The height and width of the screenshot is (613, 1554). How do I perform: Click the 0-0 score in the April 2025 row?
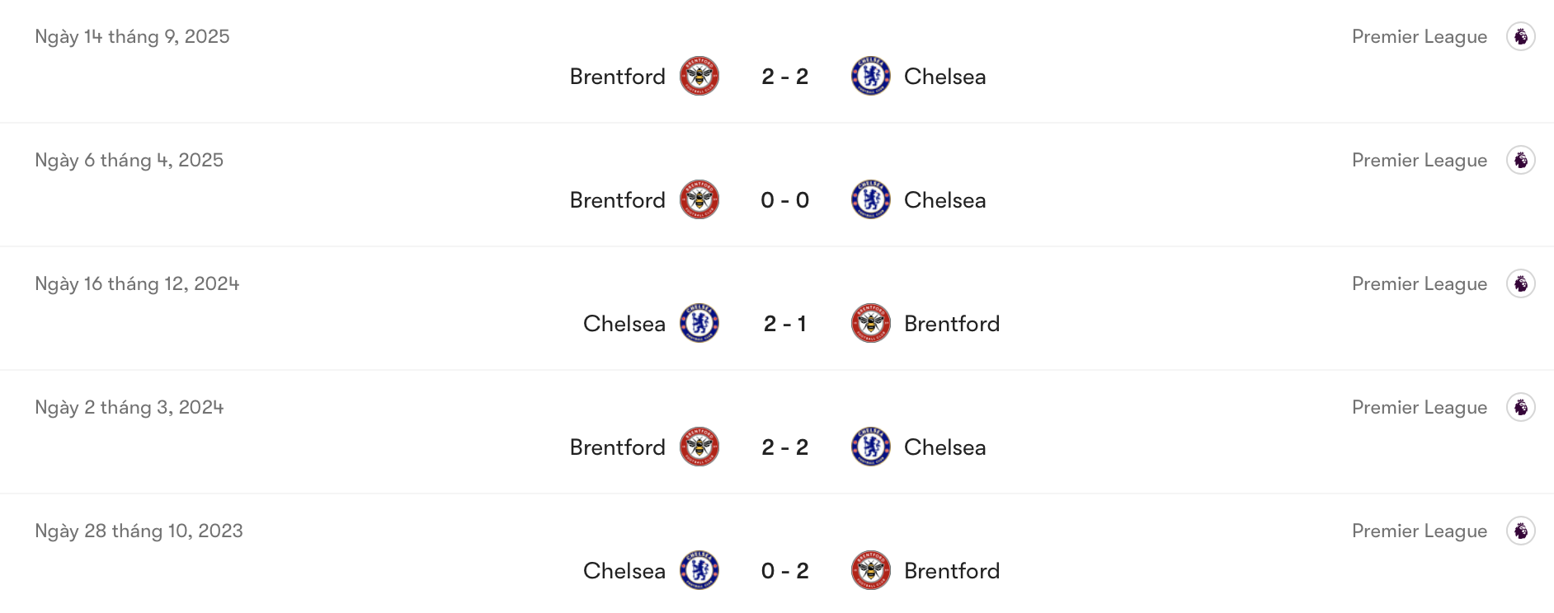(x=784, y=199)
